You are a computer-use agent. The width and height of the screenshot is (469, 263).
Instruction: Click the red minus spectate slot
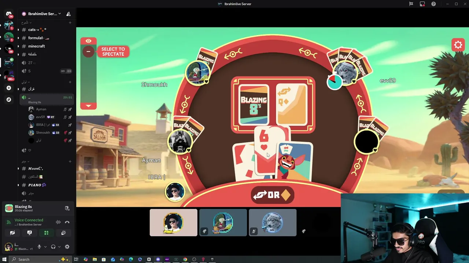88,52
